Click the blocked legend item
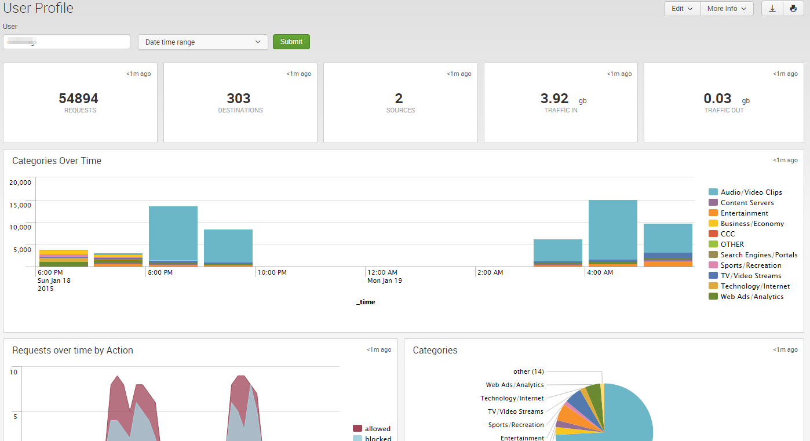 372,438
